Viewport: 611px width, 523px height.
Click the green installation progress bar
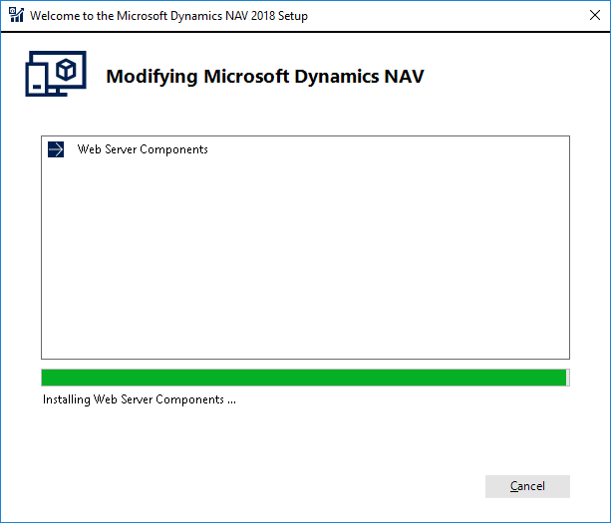click(305, 378)
